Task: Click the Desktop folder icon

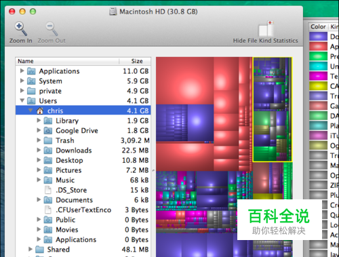Action: pos(48,160)
